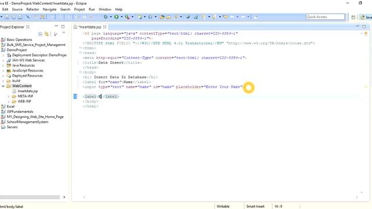Screen dimensions: 372x209
Task: Click the Save All icon in the toolbar
Action: point(13,17)
